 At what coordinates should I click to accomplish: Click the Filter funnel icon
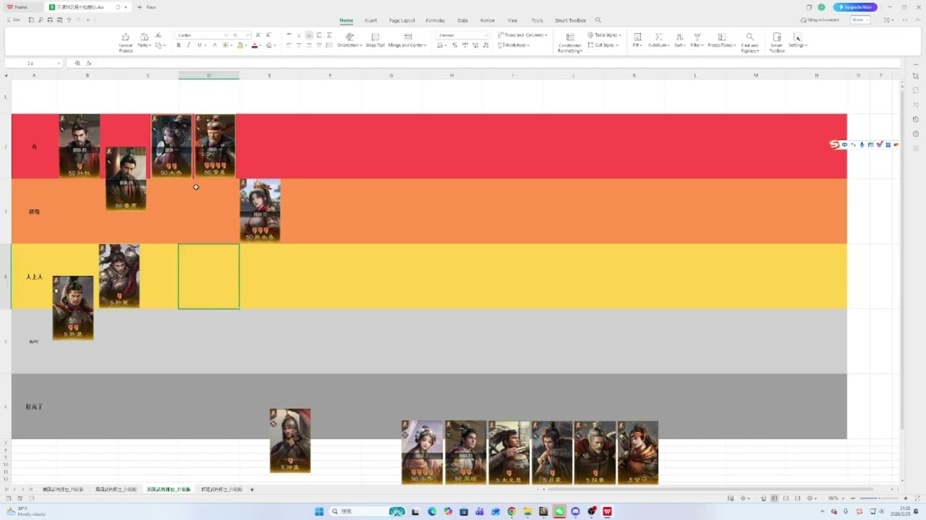pyautogui.click(x=697, y=37)
